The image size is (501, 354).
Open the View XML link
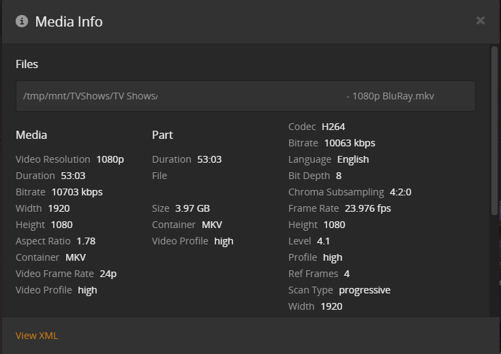pos(37,336)
